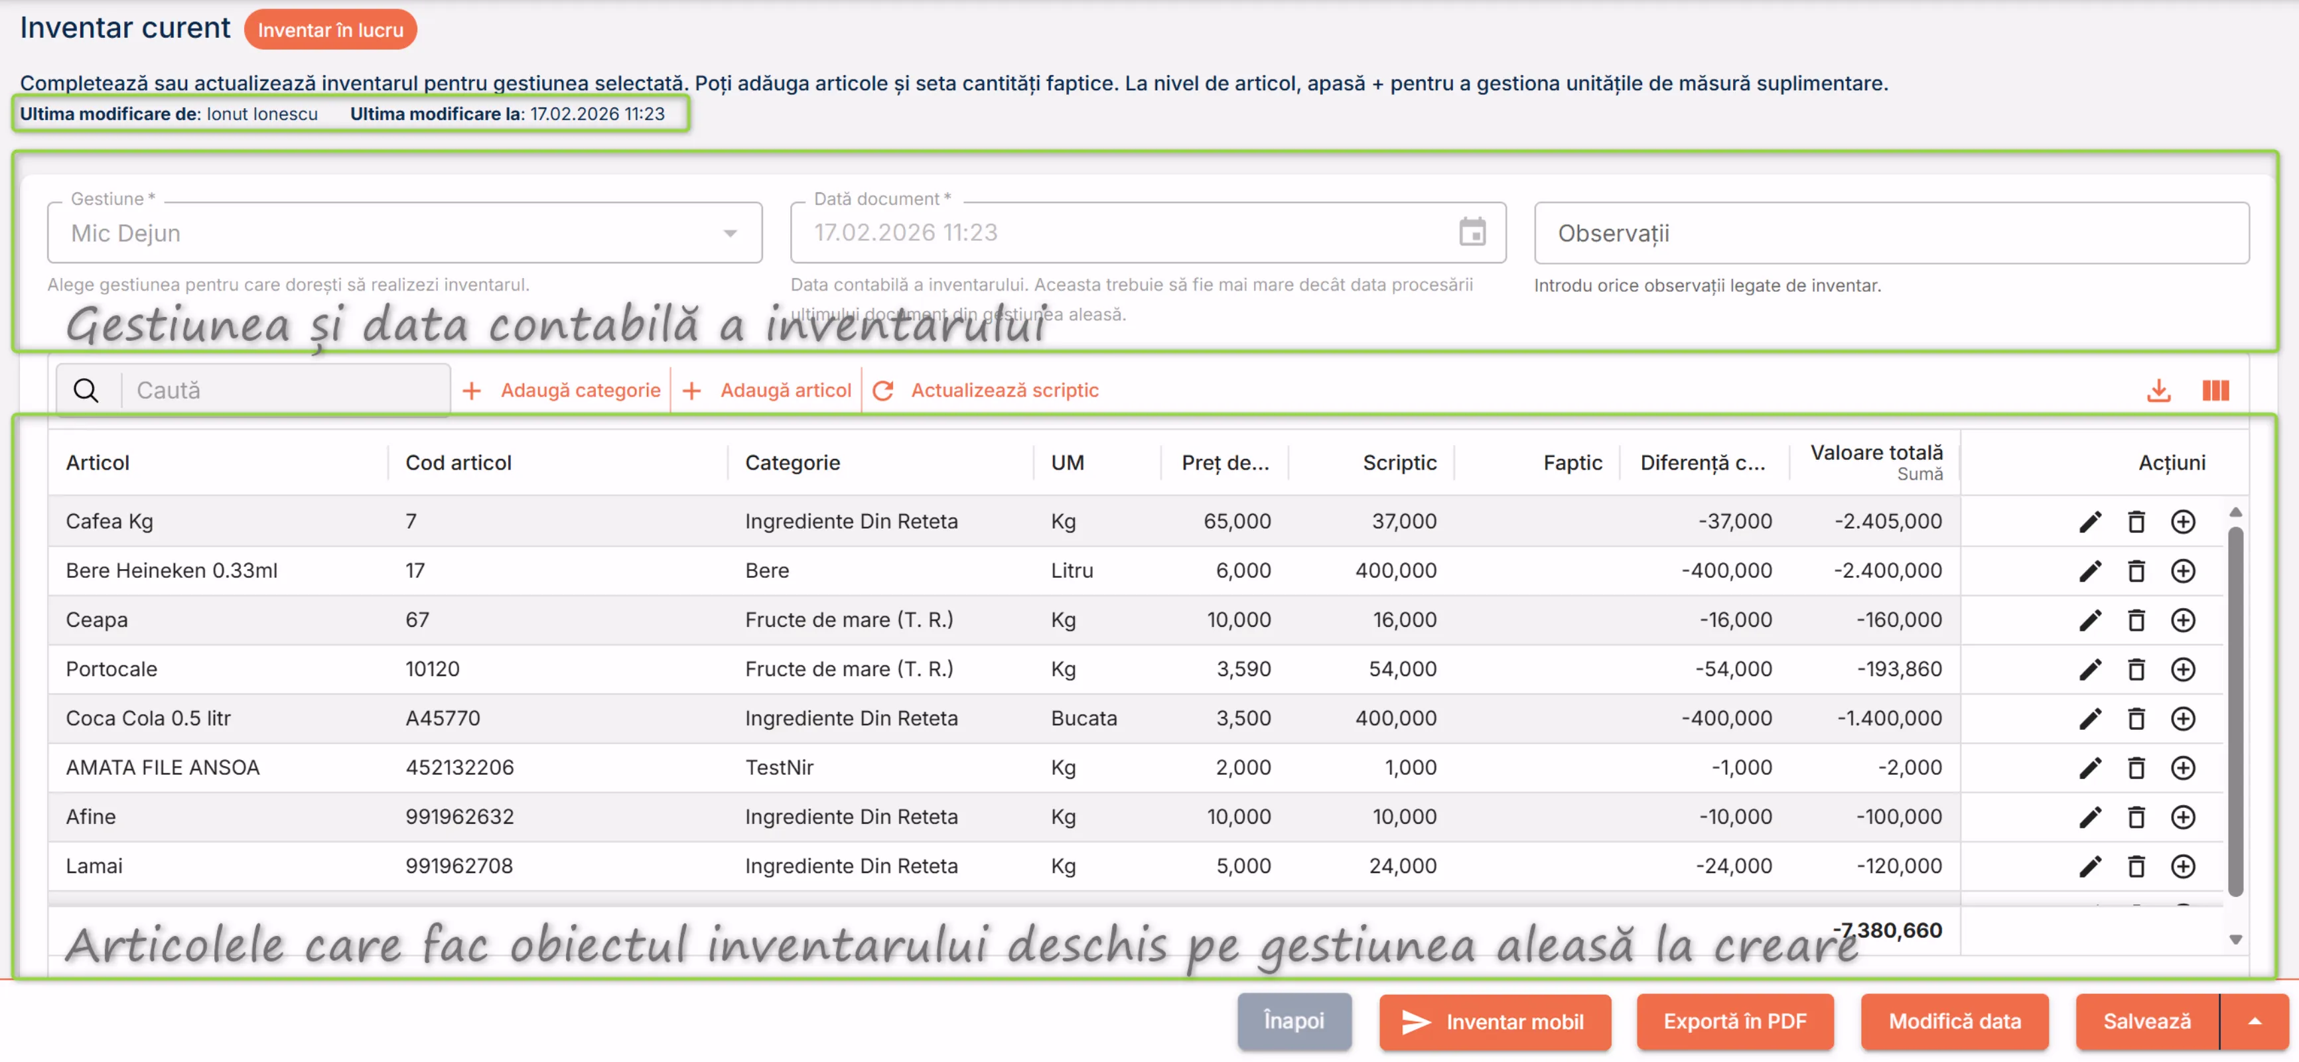
Task: Delete the Afine row
Action: click(2136, 817)
